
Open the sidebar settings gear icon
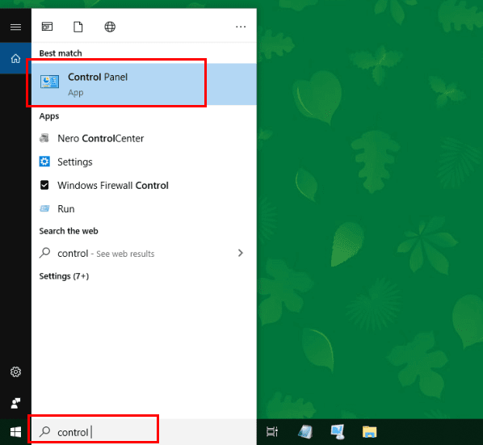15,372
